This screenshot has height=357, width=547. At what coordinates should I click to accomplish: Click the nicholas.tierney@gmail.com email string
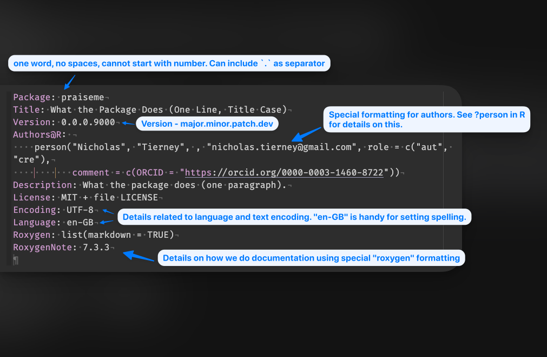click(284, 147)
